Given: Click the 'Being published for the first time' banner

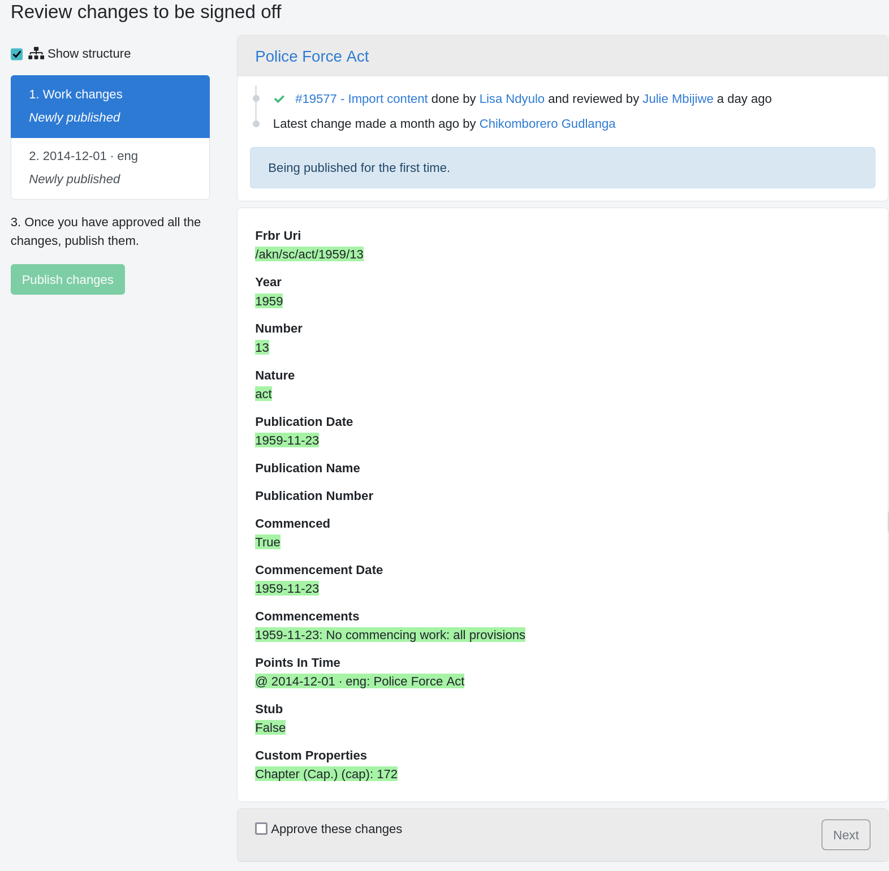Looking at the screenshot, I should (562, 168).
